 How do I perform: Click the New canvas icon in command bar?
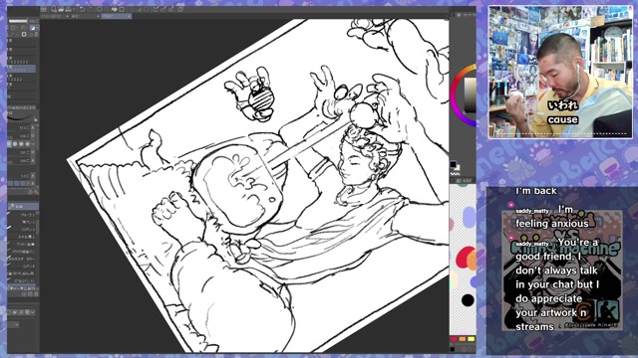point(54,9)
